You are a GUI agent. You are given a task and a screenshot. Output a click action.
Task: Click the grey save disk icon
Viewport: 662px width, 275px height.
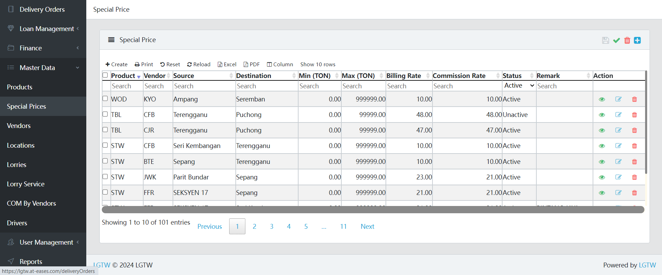pos(605,40)
